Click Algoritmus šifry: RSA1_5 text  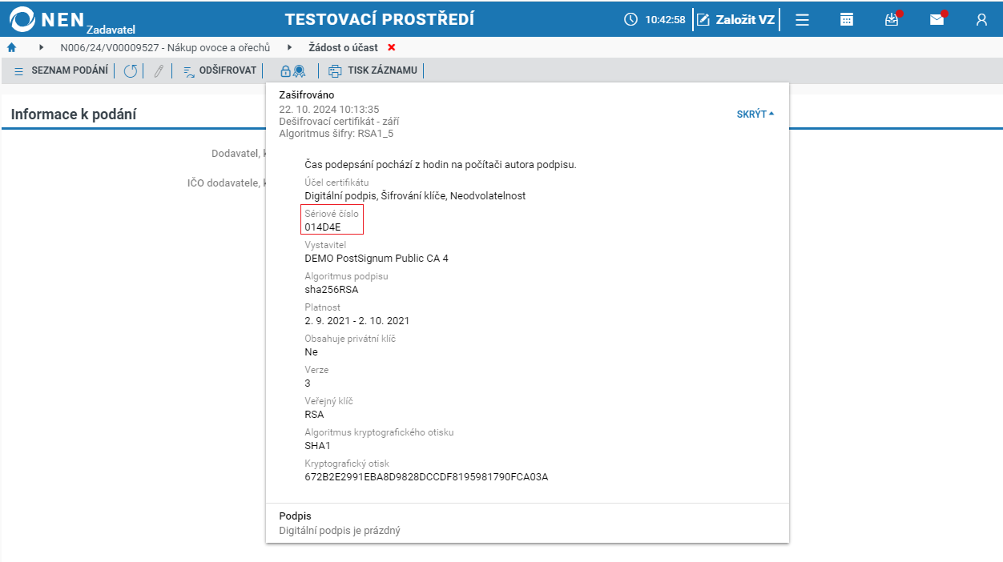click(336, 133)
